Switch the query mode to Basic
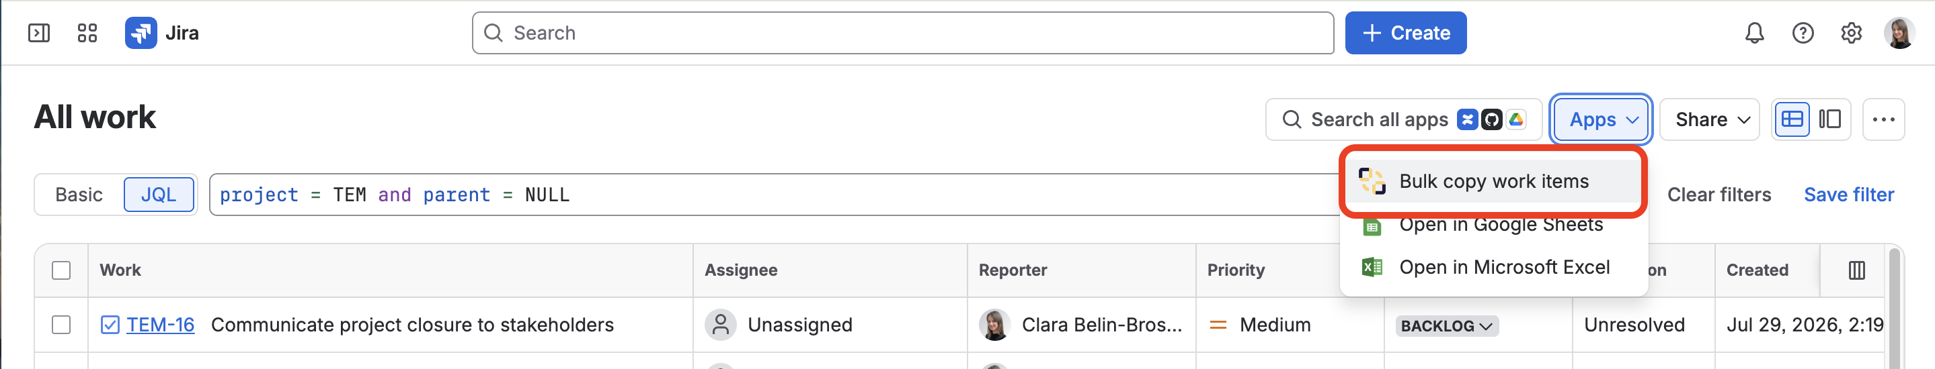 pos(79,195)
